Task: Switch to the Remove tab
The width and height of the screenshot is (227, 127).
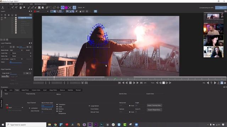Action: [x=62, y=90]
